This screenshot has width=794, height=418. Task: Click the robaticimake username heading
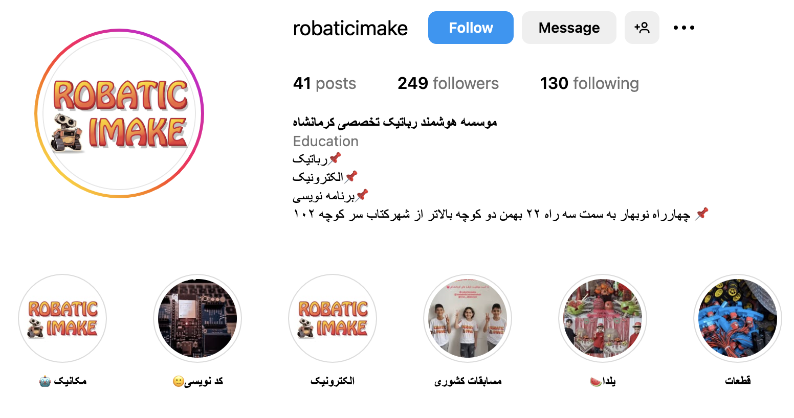(x=350, y=28)
